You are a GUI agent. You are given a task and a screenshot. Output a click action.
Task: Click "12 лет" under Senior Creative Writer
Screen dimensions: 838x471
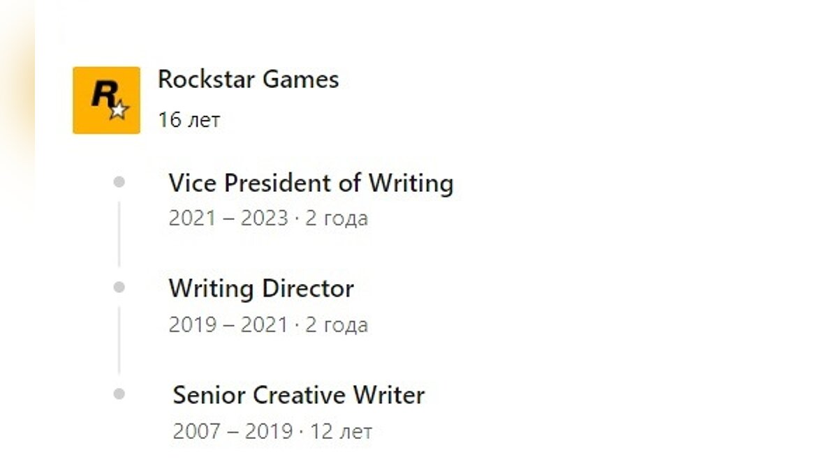(x=341, y=432)
